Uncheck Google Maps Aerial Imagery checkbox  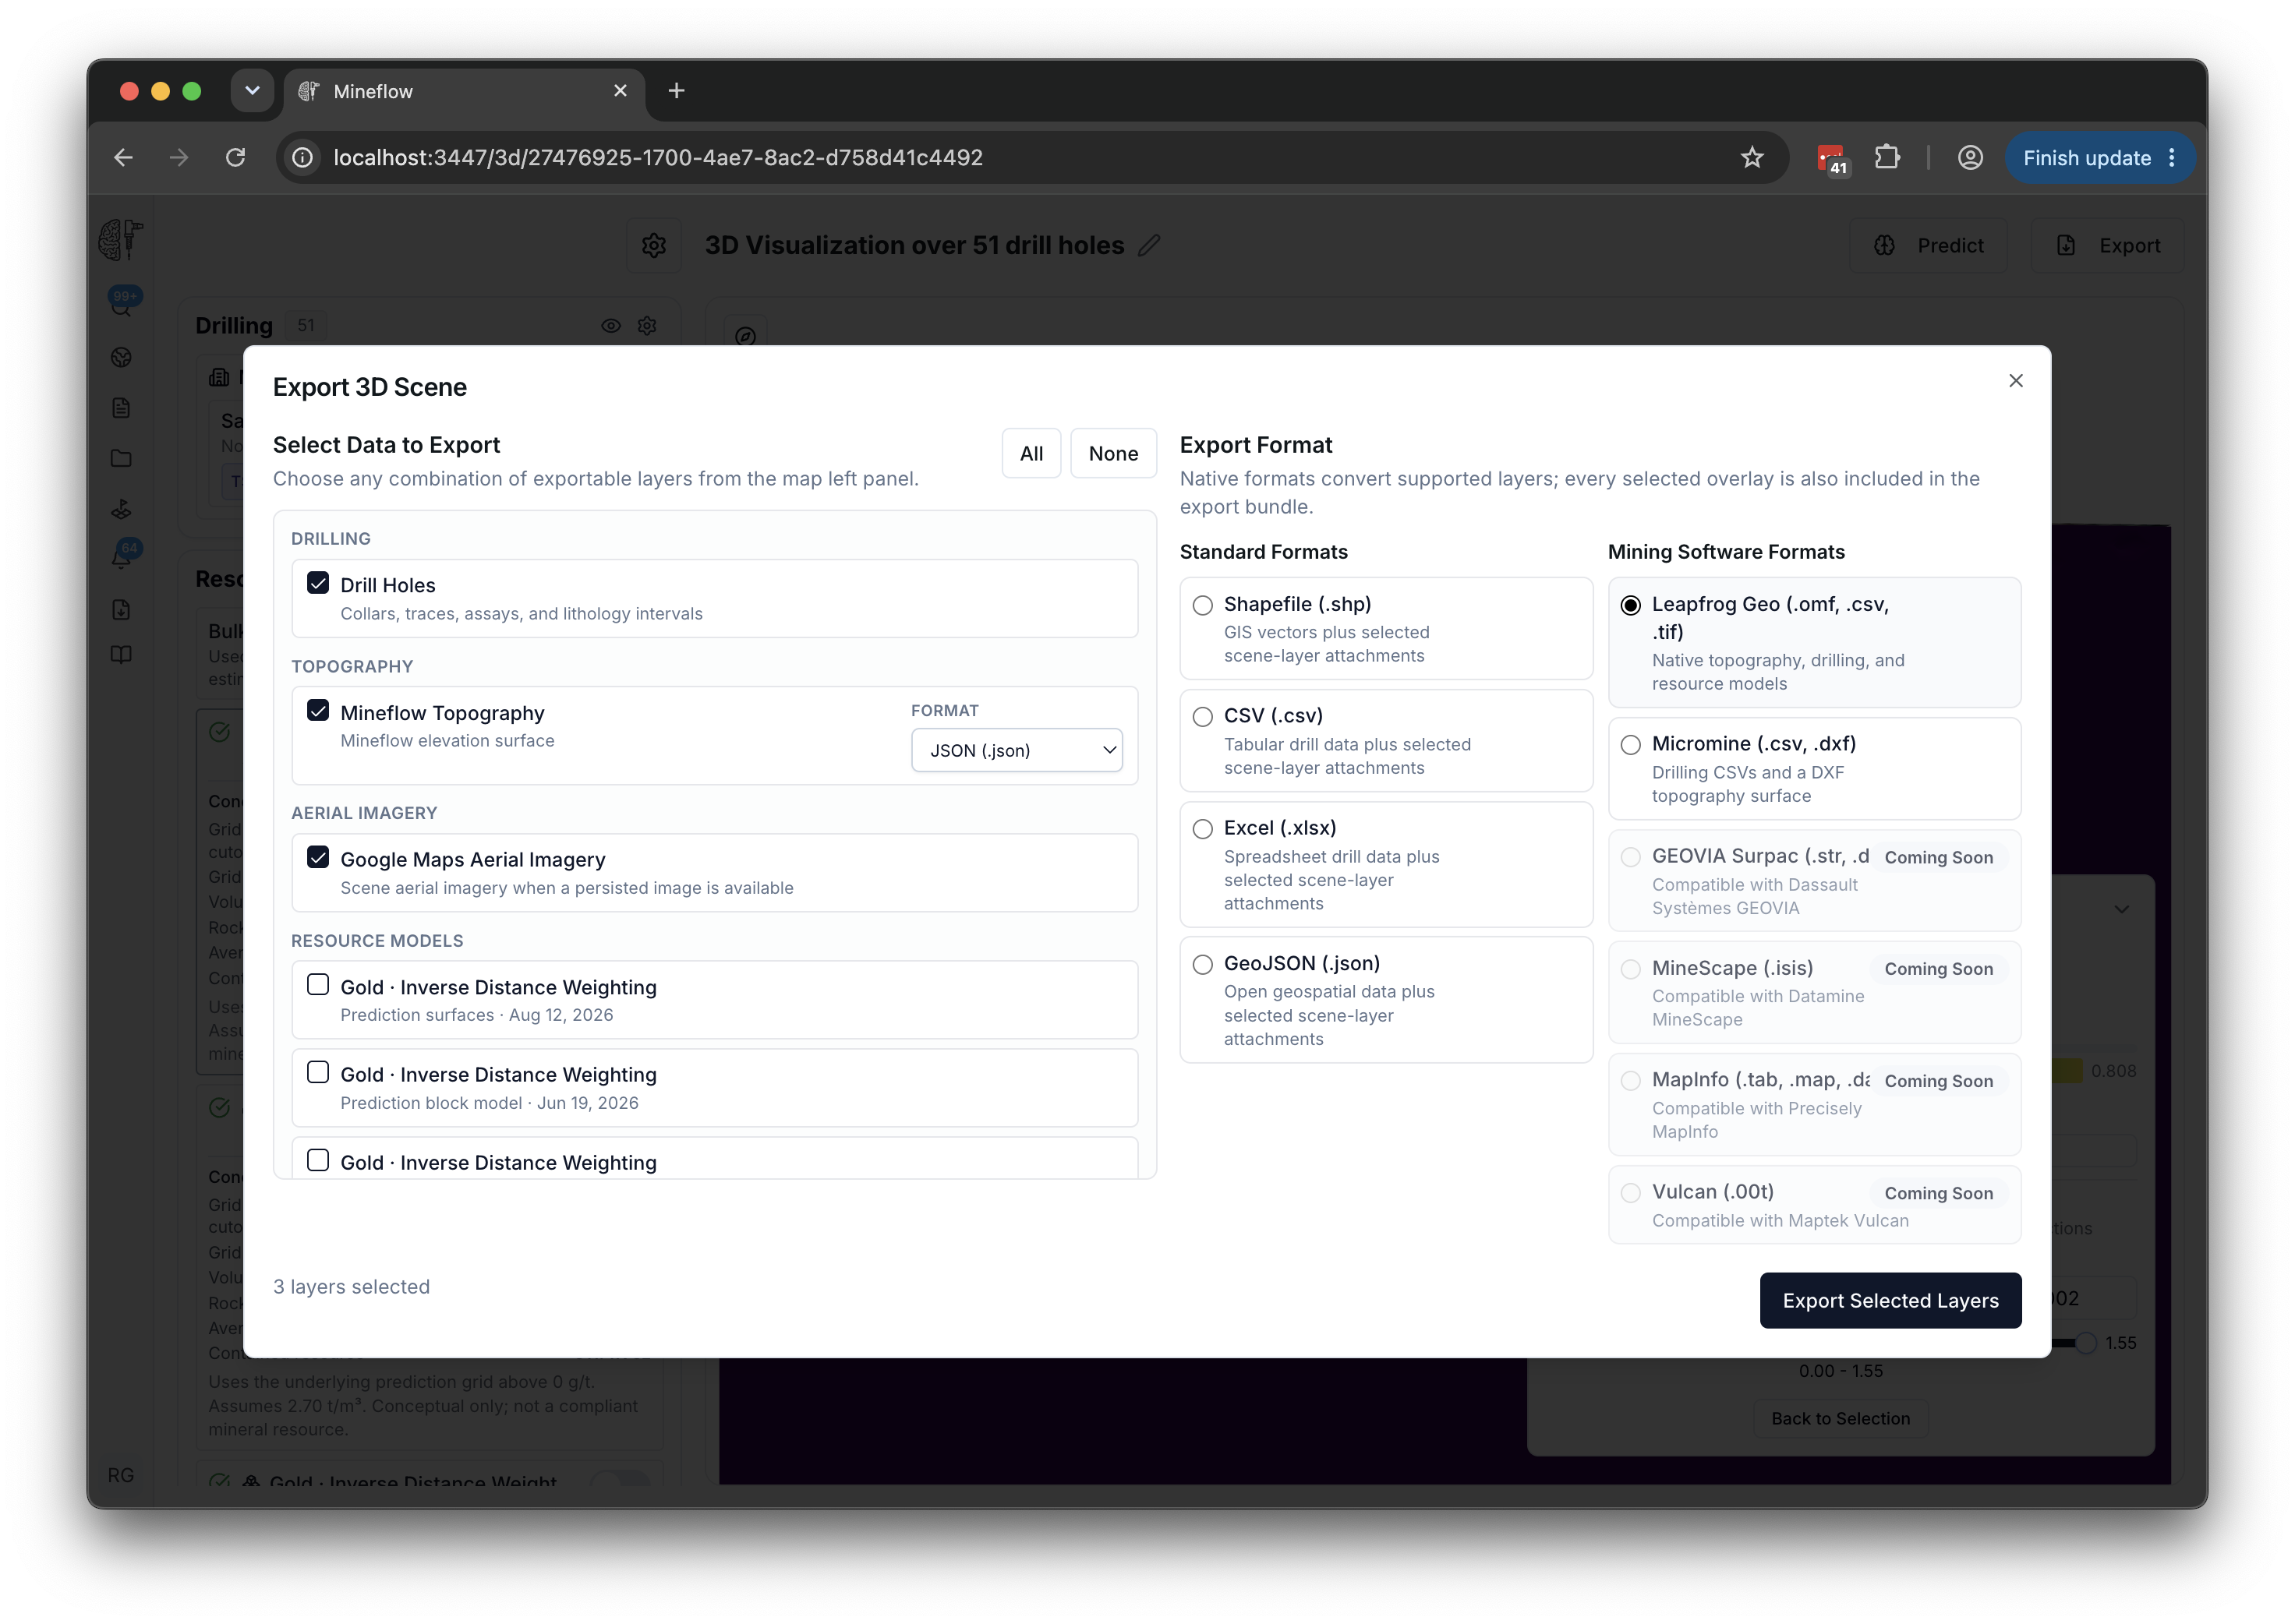[318, 857]
